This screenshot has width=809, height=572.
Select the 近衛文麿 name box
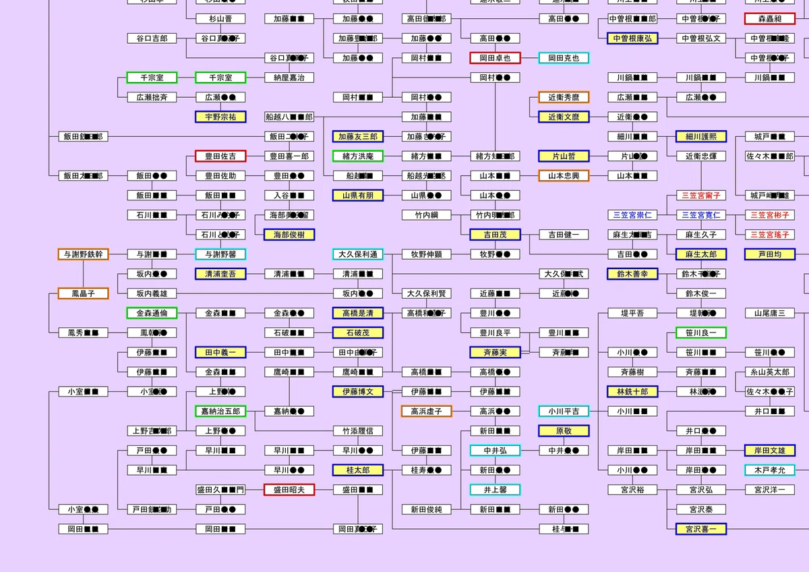click(564, 117)
